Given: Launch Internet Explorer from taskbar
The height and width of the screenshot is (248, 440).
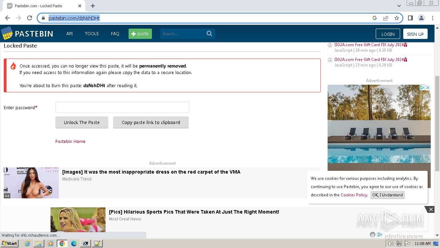Looking at the screenshot, I should (27, 244).
